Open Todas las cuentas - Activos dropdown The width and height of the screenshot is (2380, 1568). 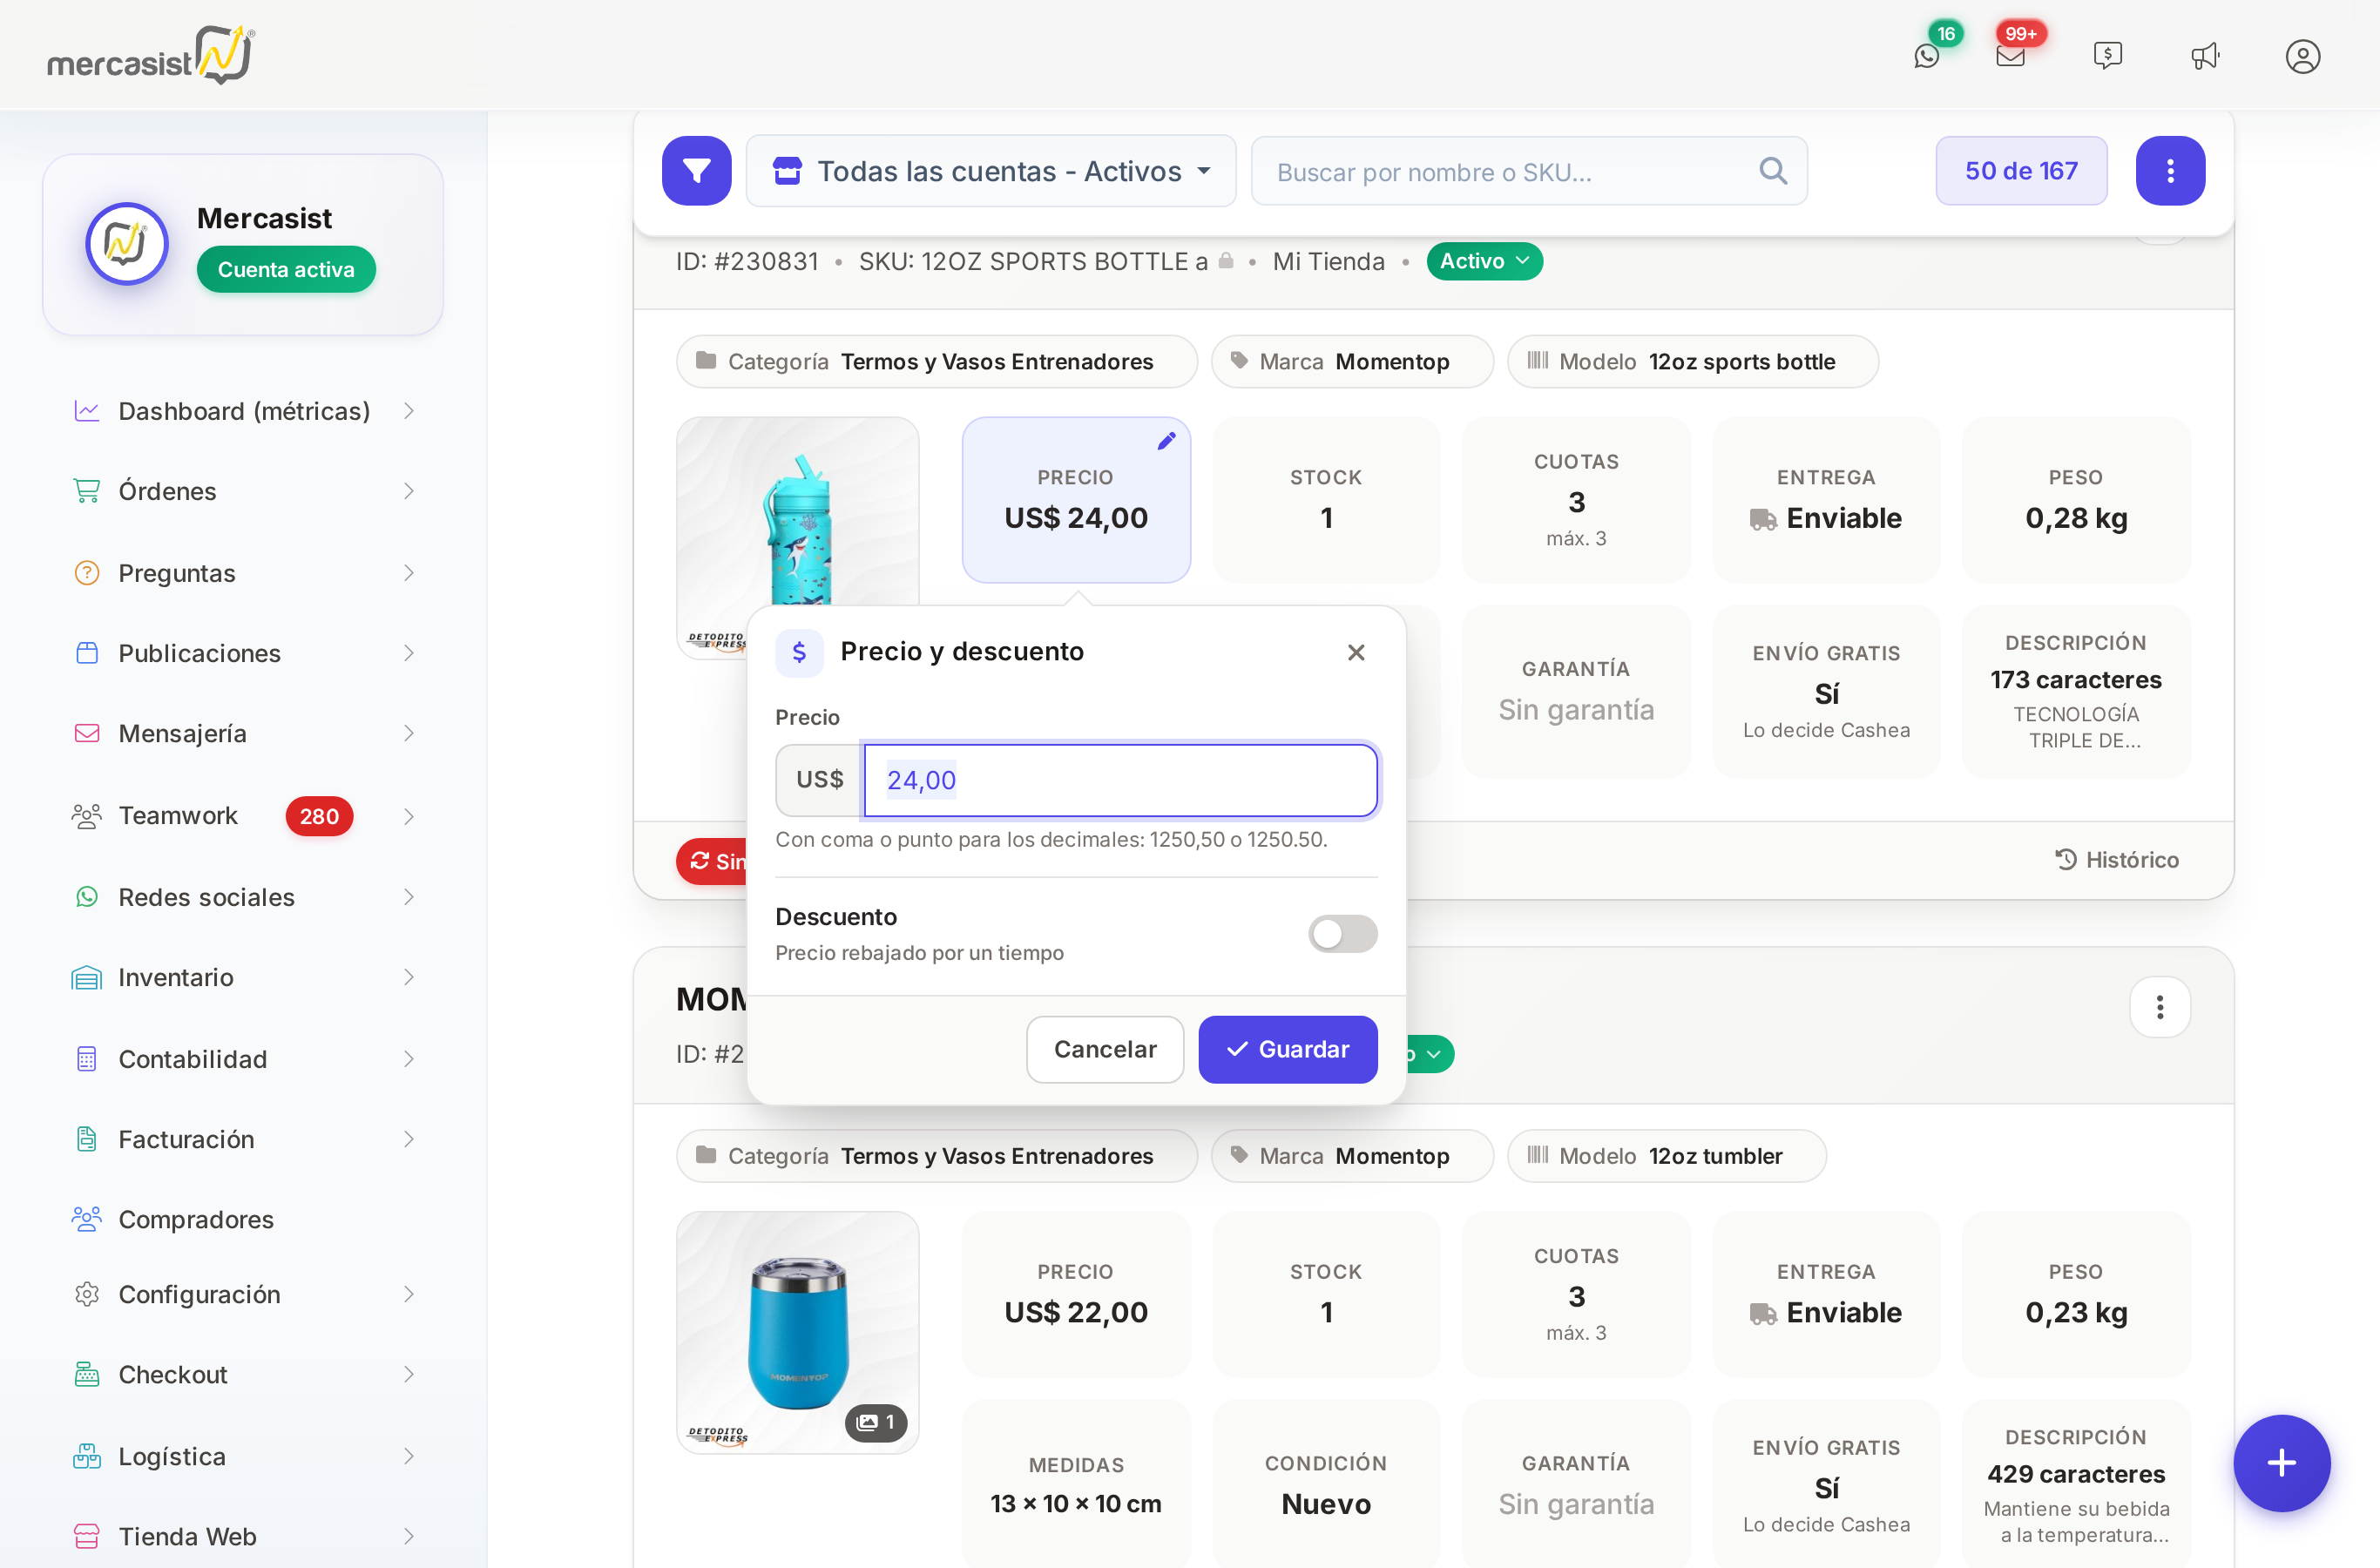click(991, 171)
